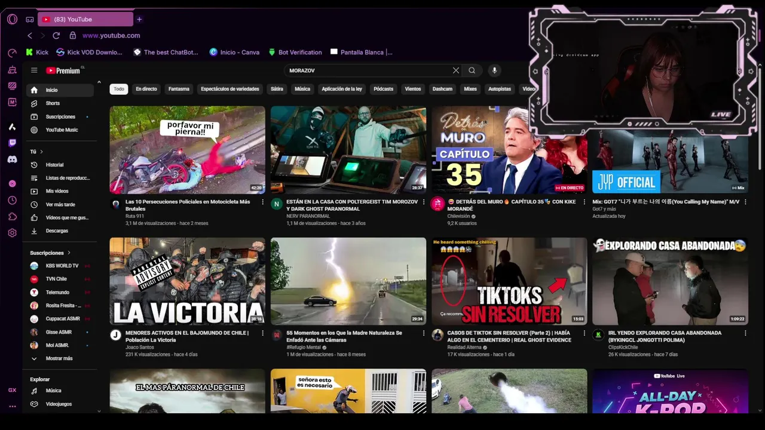Click the www.youtube.com address bar

tap(111, 35)
